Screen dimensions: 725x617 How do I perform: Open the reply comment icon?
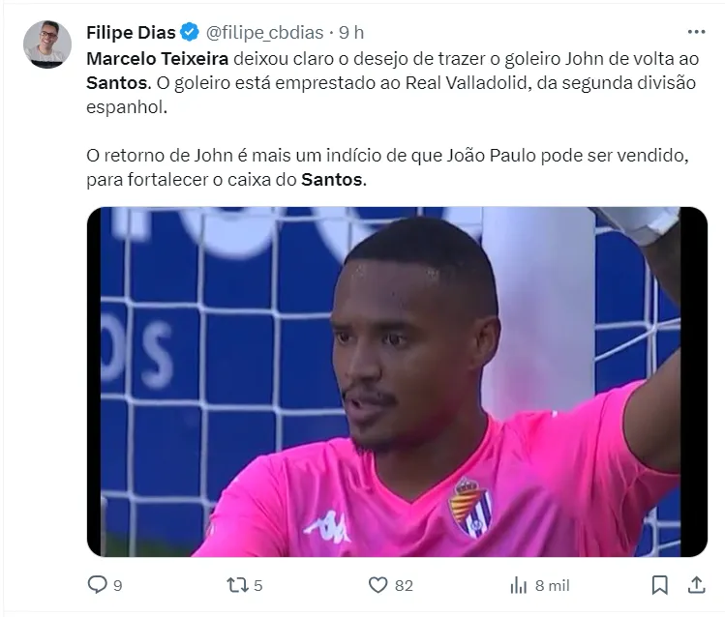[x=97, y=585]
